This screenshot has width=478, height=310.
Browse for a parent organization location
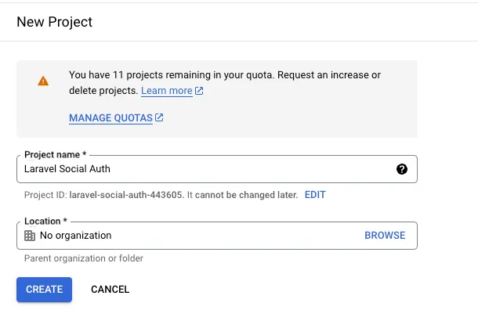(x=385, y=236)
